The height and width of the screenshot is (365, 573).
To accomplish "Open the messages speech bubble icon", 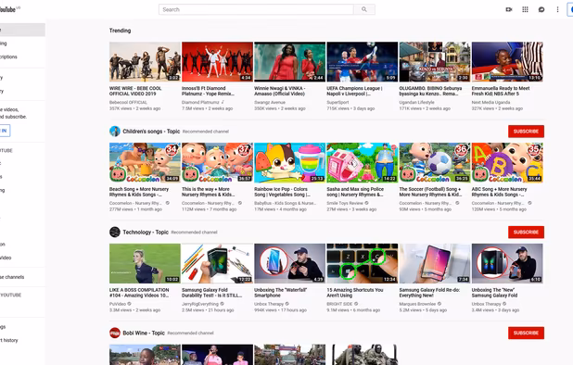I will 541,9.
